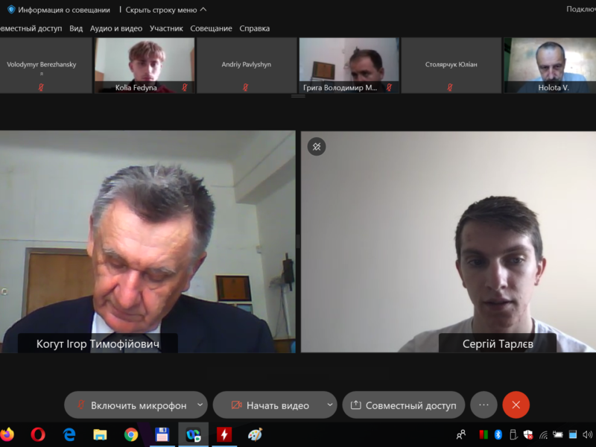Open more options ellipsis button
This screenshot has height=447, width=596.
484,405
